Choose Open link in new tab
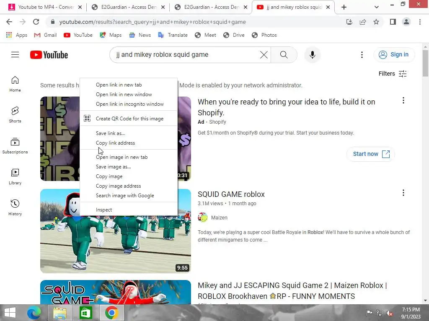The height and width of the screenshot is (321, 429). tap(129, 85)
